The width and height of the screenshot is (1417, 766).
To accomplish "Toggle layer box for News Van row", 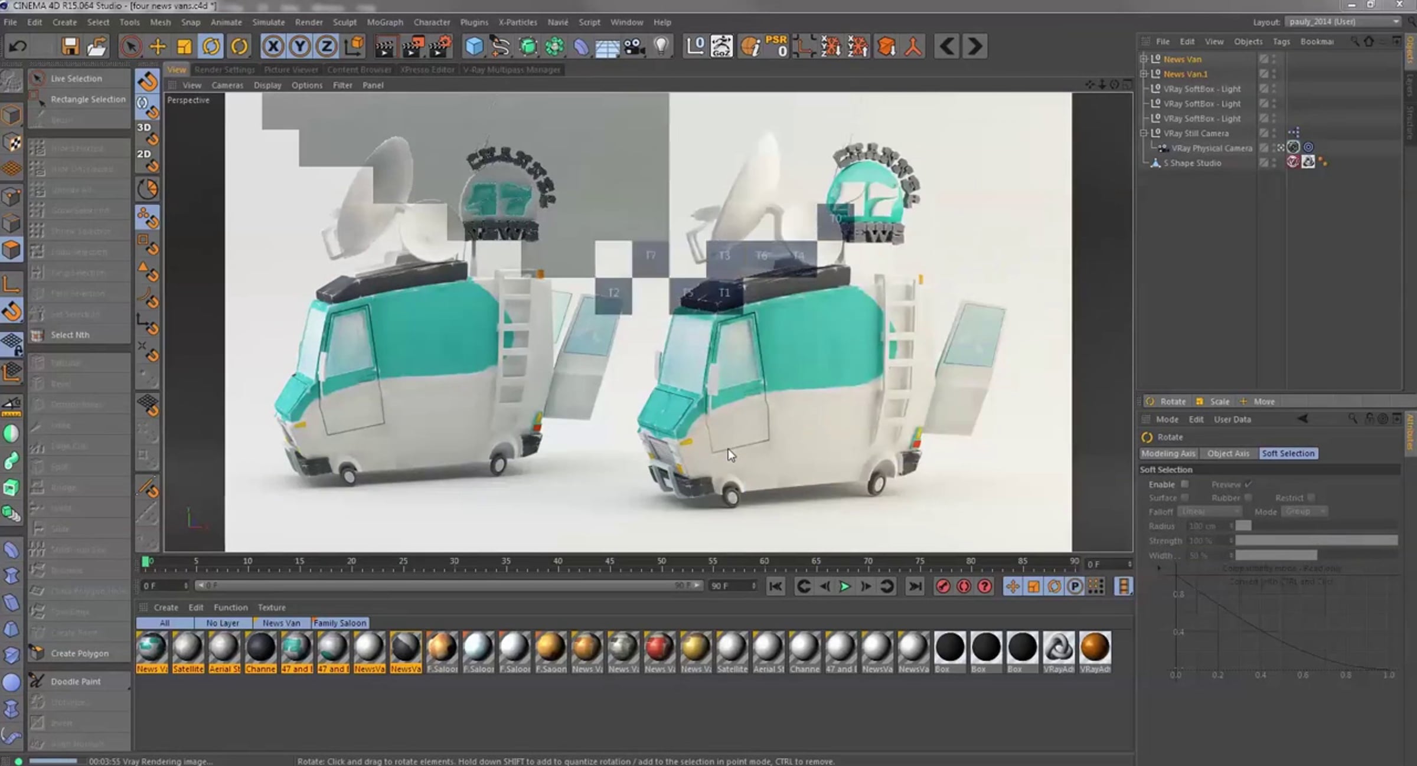I will (x=1263, y=59).
